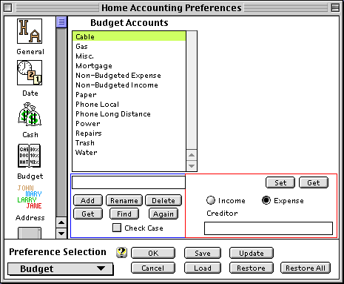This screenshot has width=344, height=284.
Task: Click the accounts list scroll up arrow
Action: click(192, 155)
